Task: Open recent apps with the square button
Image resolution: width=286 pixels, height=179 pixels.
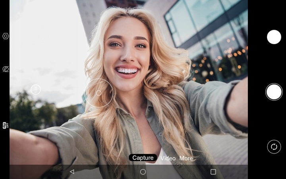Action: pos(213,172)
